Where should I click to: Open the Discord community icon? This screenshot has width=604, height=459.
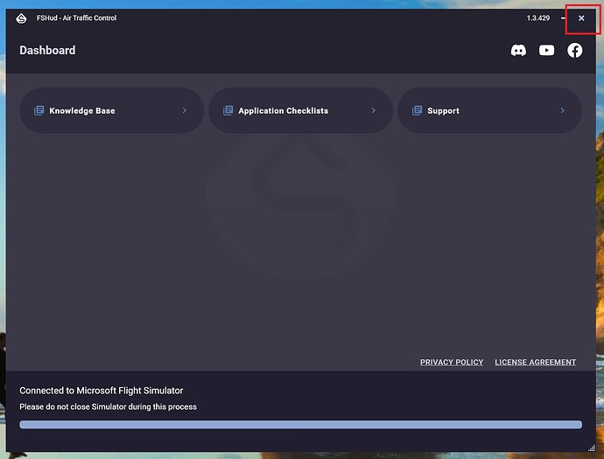(518, 51)
